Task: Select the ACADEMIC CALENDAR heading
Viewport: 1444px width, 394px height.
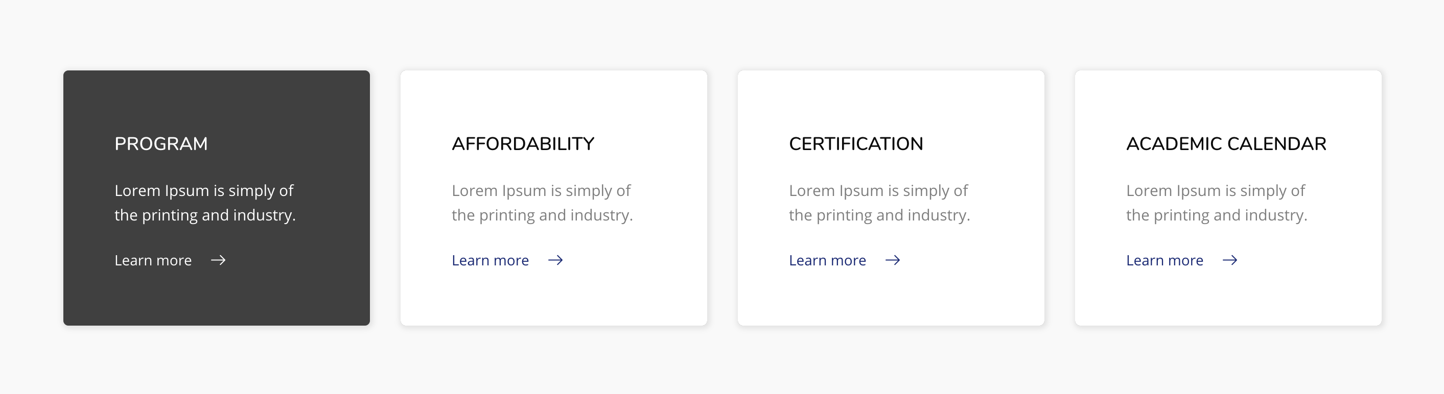Action: 1226,144
